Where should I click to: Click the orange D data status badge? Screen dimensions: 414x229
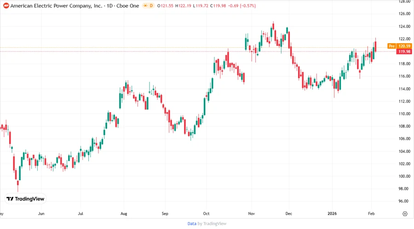151,6
